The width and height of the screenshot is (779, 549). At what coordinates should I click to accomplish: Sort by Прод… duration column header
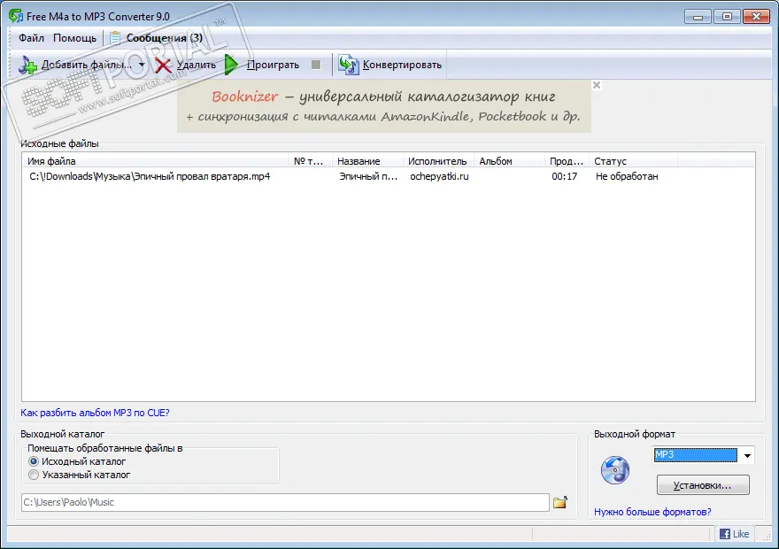click(x=567, y=161)
